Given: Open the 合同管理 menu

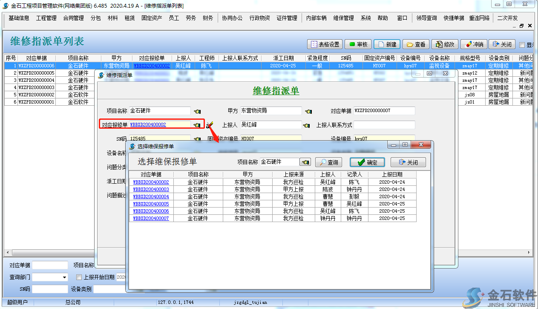Looking at the screenshot, I should click(x=74, y=18).
